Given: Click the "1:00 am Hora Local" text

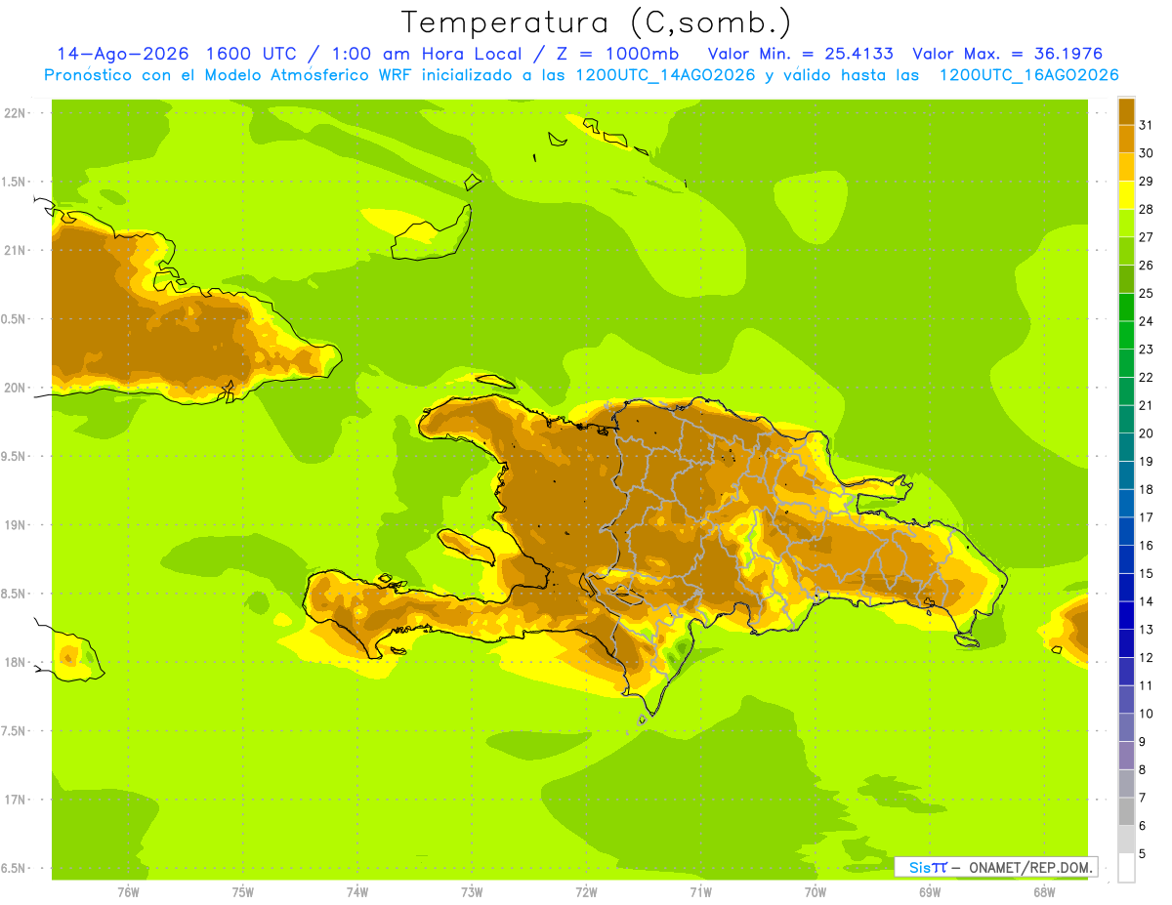Looking at the screenshot, I should point(428,54).
